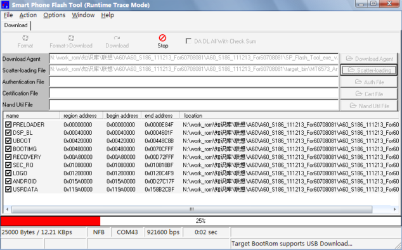The height and width of the screenshot is (250, 402).
Task: Click the Authentication File input field
Action: click(194, 82)
